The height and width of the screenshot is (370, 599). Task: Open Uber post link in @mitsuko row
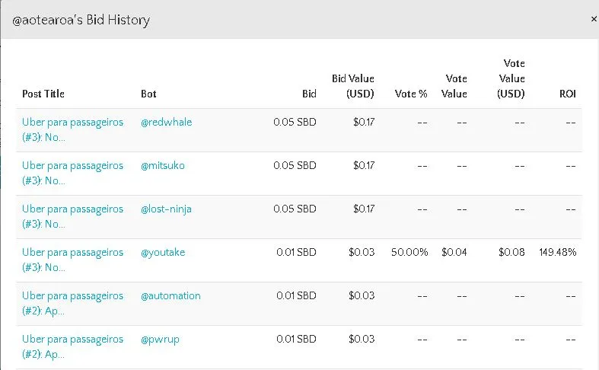pyautogui.click(x=72, y=173)
